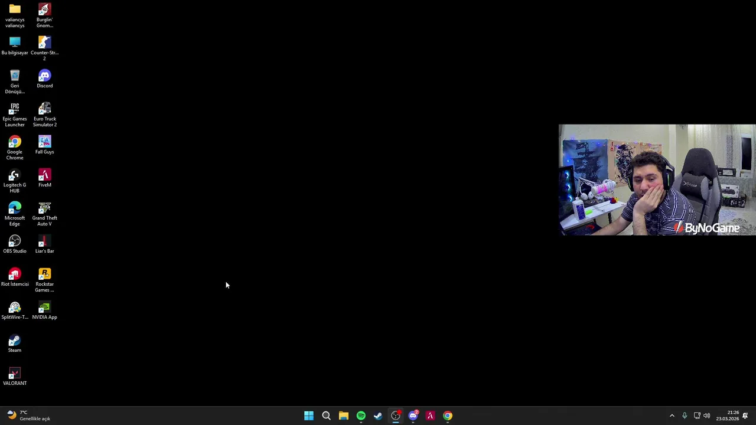Open taskbar Search magnifier
The width and height of the screenshot is (756, 425).
[x=326, y=416]
